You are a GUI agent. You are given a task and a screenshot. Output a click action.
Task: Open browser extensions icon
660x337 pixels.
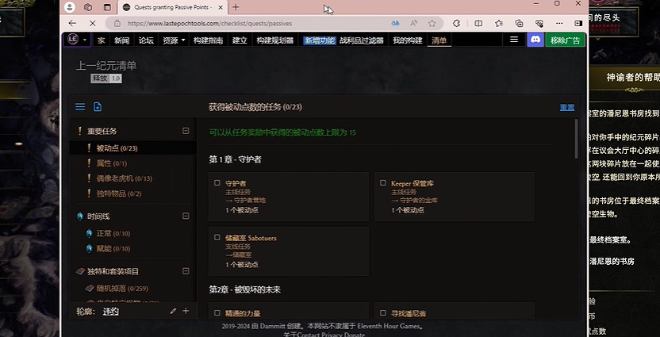point(456,24)
